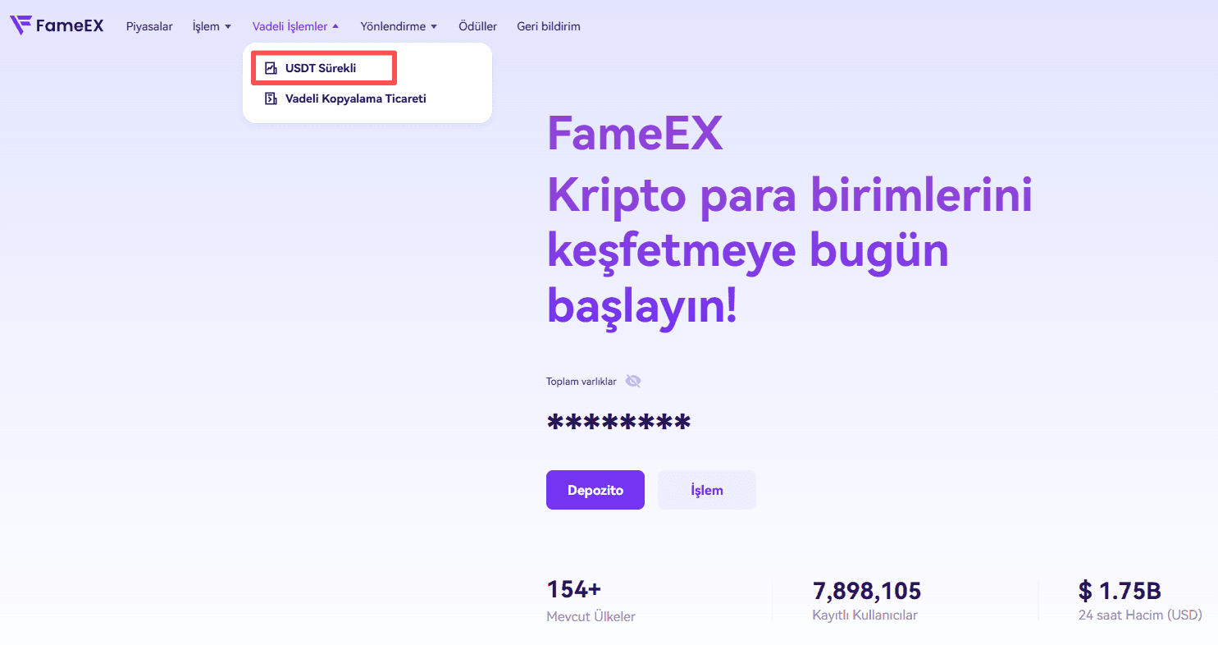Click the $ 1.75B volume figure
This screenshot has width=1218, height=645.
(x=1120, y=590)
